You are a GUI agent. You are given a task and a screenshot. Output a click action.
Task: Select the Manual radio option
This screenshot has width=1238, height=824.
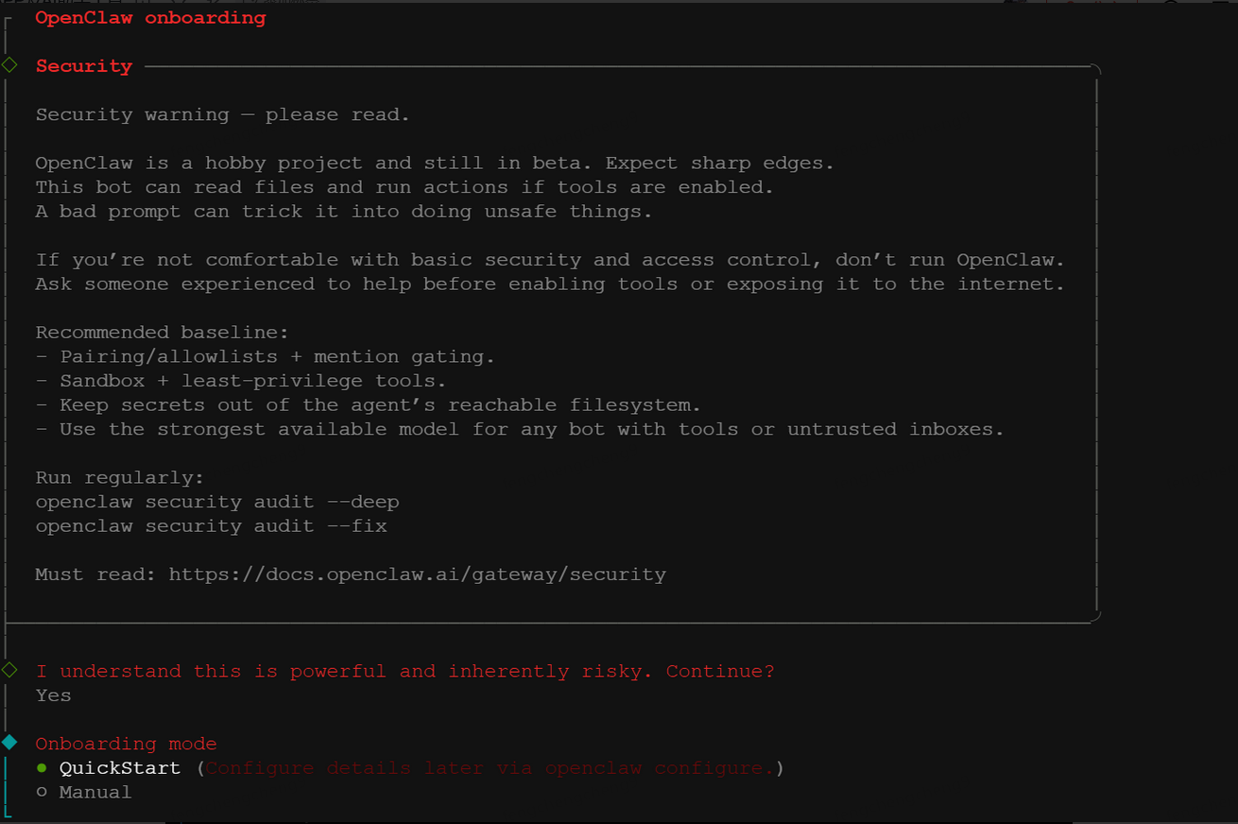click(95, 793)
